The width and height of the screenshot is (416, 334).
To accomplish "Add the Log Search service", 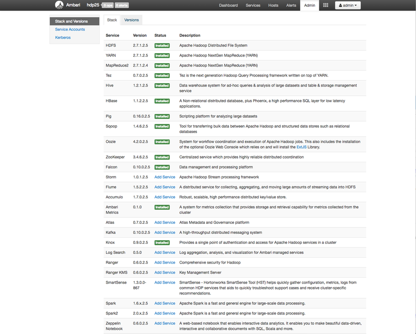I will coord(165,252).
